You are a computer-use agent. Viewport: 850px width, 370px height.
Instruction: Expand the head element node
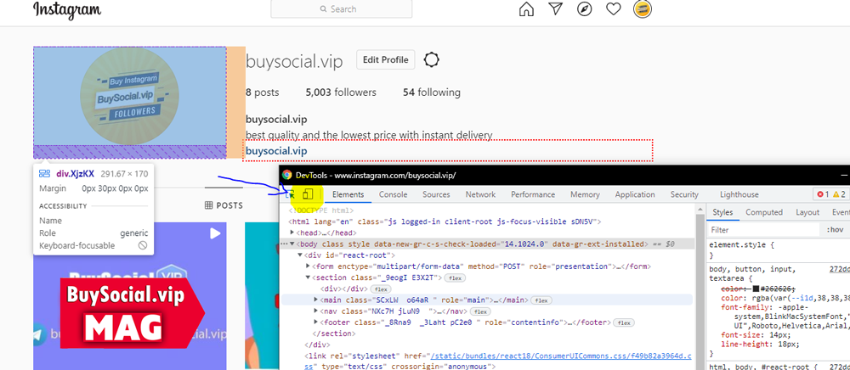[292, 233]
